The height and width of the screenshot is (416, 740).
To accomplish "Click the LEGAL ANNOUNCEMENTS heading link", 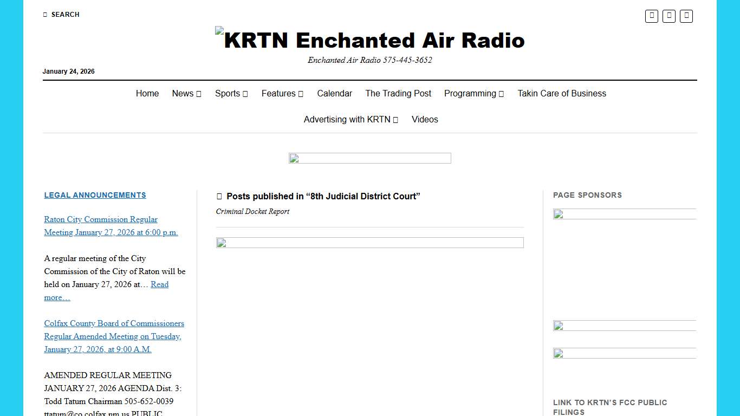I will pos(95,195).
